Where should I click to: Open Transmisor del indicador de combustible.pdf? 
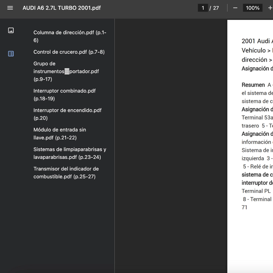(66, 172)
